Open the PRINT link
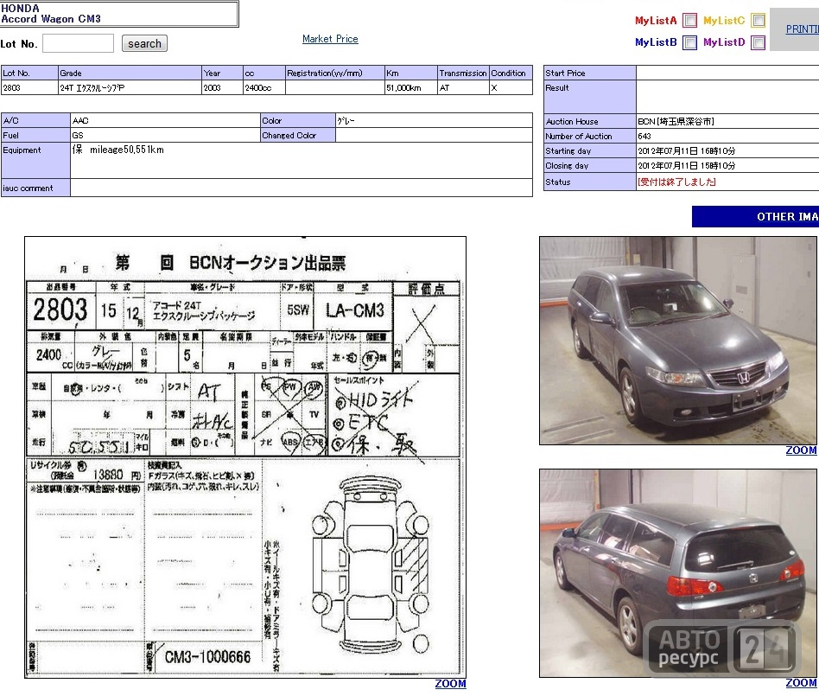Viewport: 819px width, 696px height. 803,29
